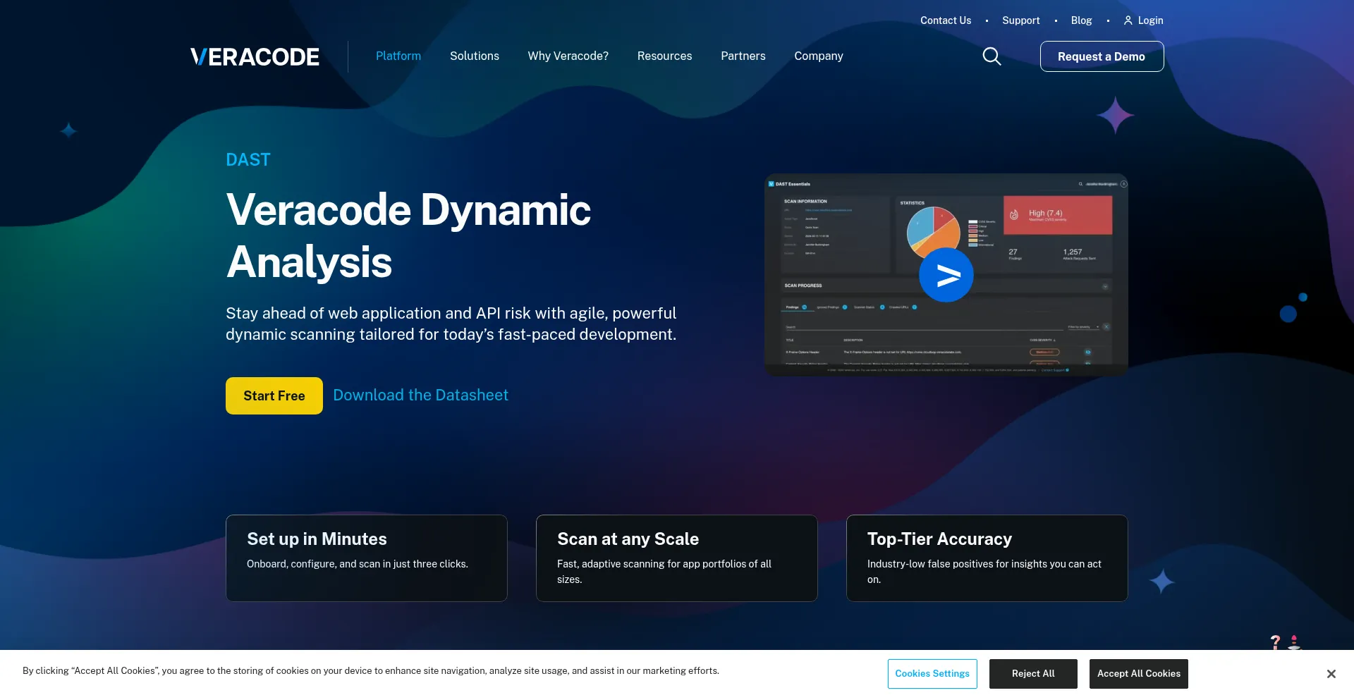Screen dimensions: 1354x700
Task: Click the cookie consent notice text
Action: point(371,671)
